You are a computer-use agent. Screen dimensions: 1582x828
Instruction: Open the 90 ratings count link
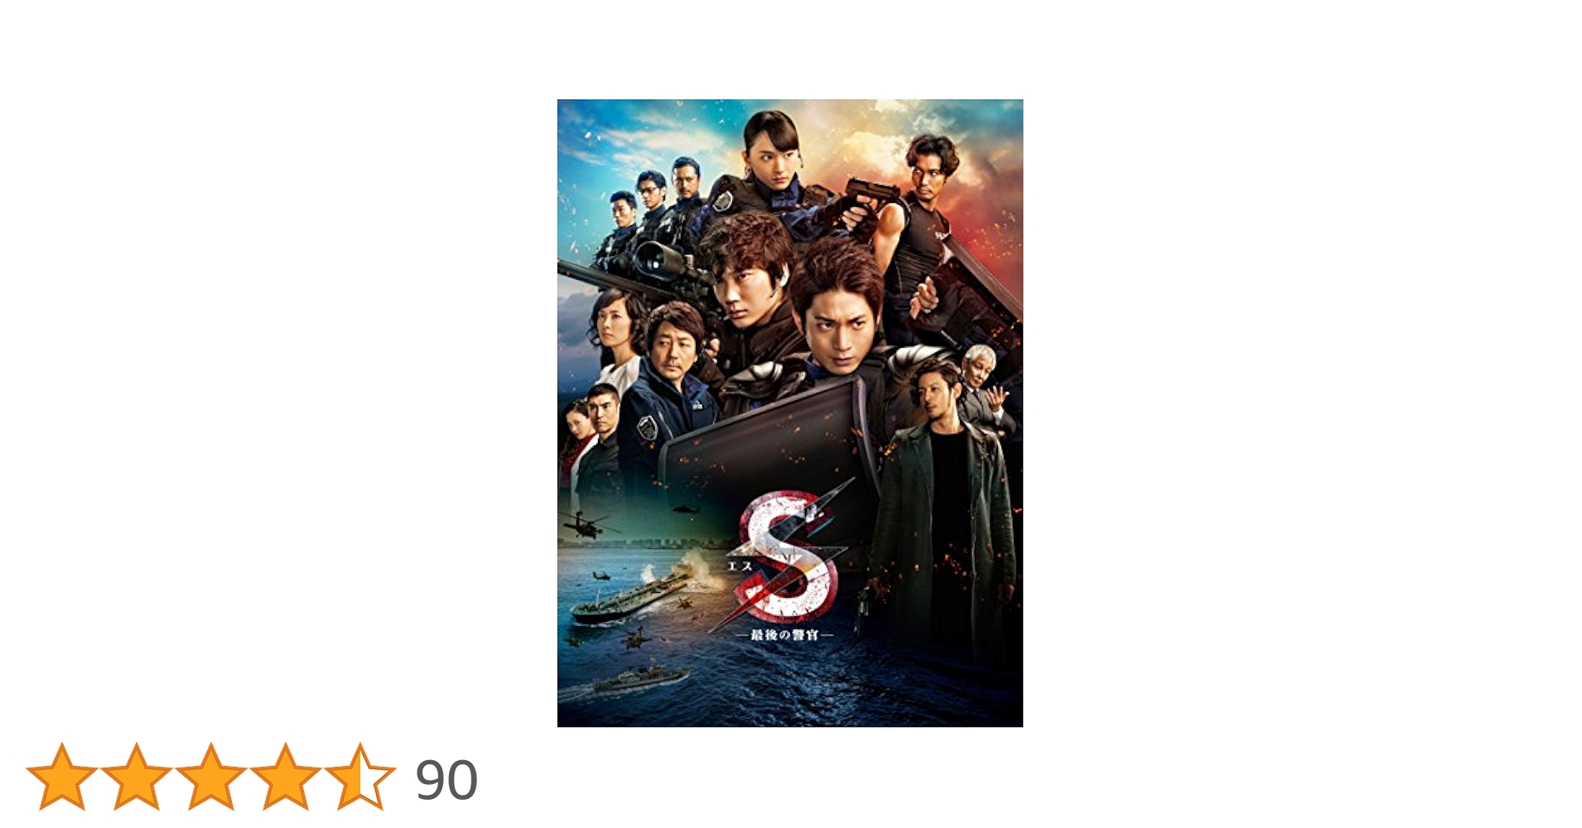pos(446,780)
